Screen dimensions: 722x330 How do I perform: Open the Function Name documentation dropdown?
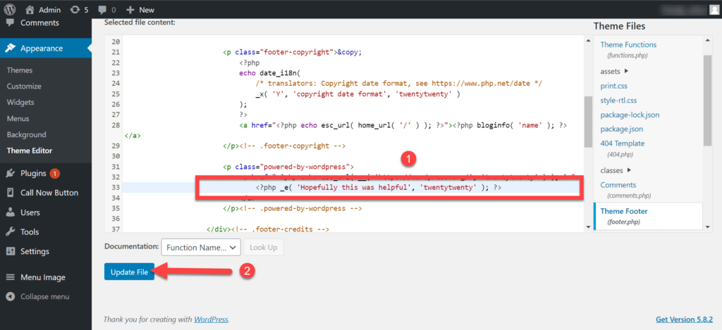(x=201, y=247)
